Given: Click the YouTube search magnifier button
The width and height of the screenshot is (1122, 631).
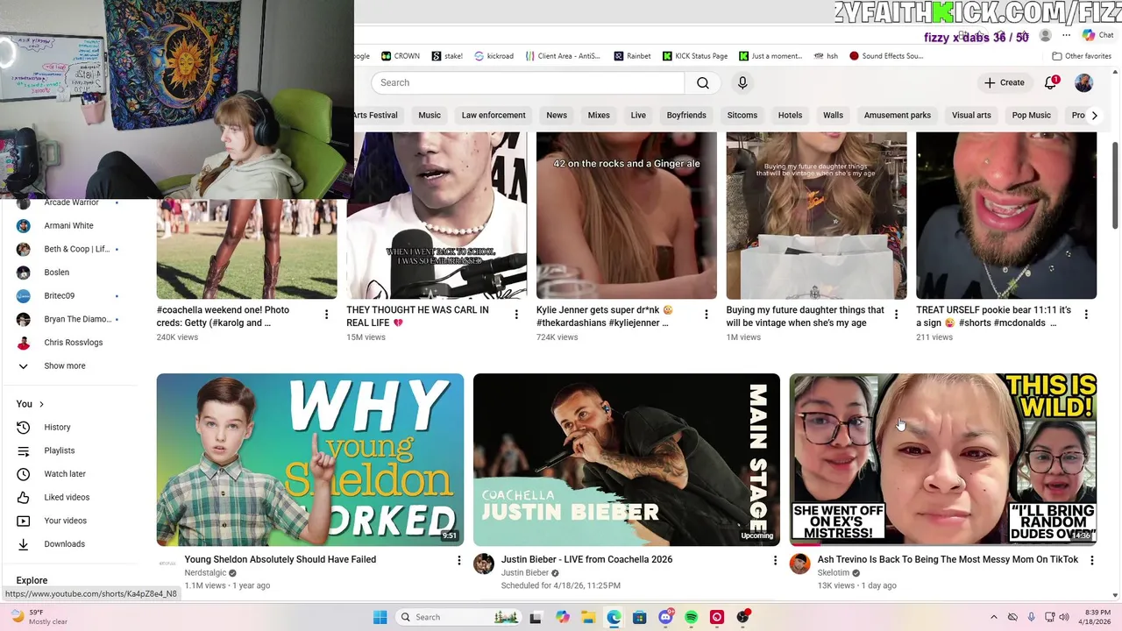Looking at the screenshot, I should (x=702, y=82).
